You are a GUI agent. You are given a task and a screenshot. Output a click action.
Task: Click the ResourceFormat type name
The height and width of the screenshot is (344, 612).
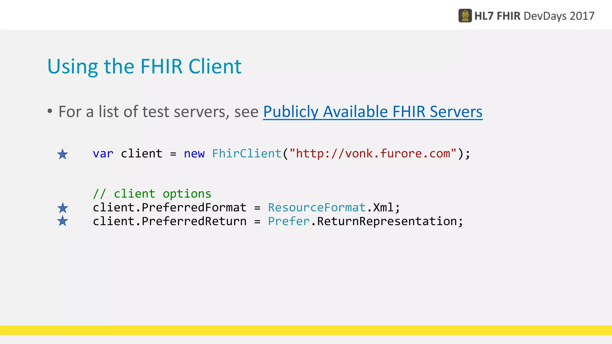[x=317, y=207]
